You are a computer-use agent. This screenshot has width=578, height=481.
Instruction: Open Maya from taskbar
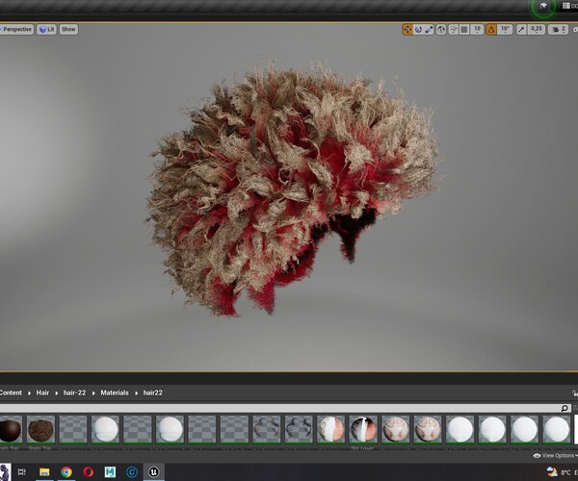pyautogui.click(x=110, y=471)
